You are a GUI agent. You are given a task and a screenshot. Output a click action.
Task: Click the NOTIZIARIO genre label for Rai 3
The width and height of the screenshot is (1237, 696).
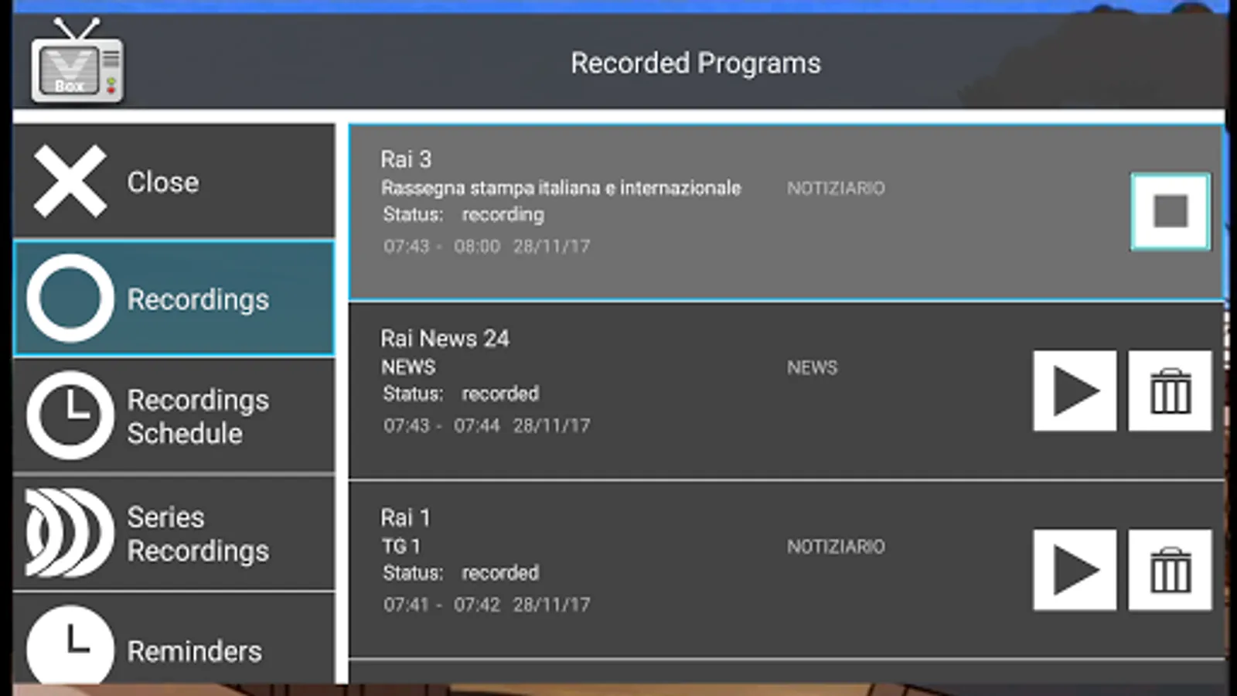click(x=836, y=188)
